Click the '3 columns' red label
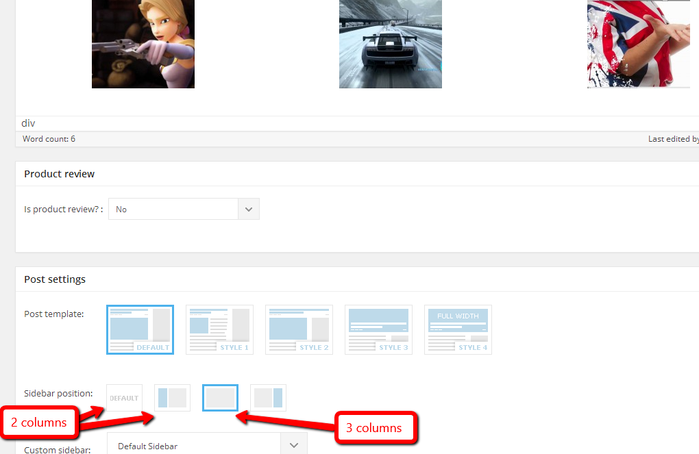The width and height of the screenshot is (699, 454). pos(374,428)
